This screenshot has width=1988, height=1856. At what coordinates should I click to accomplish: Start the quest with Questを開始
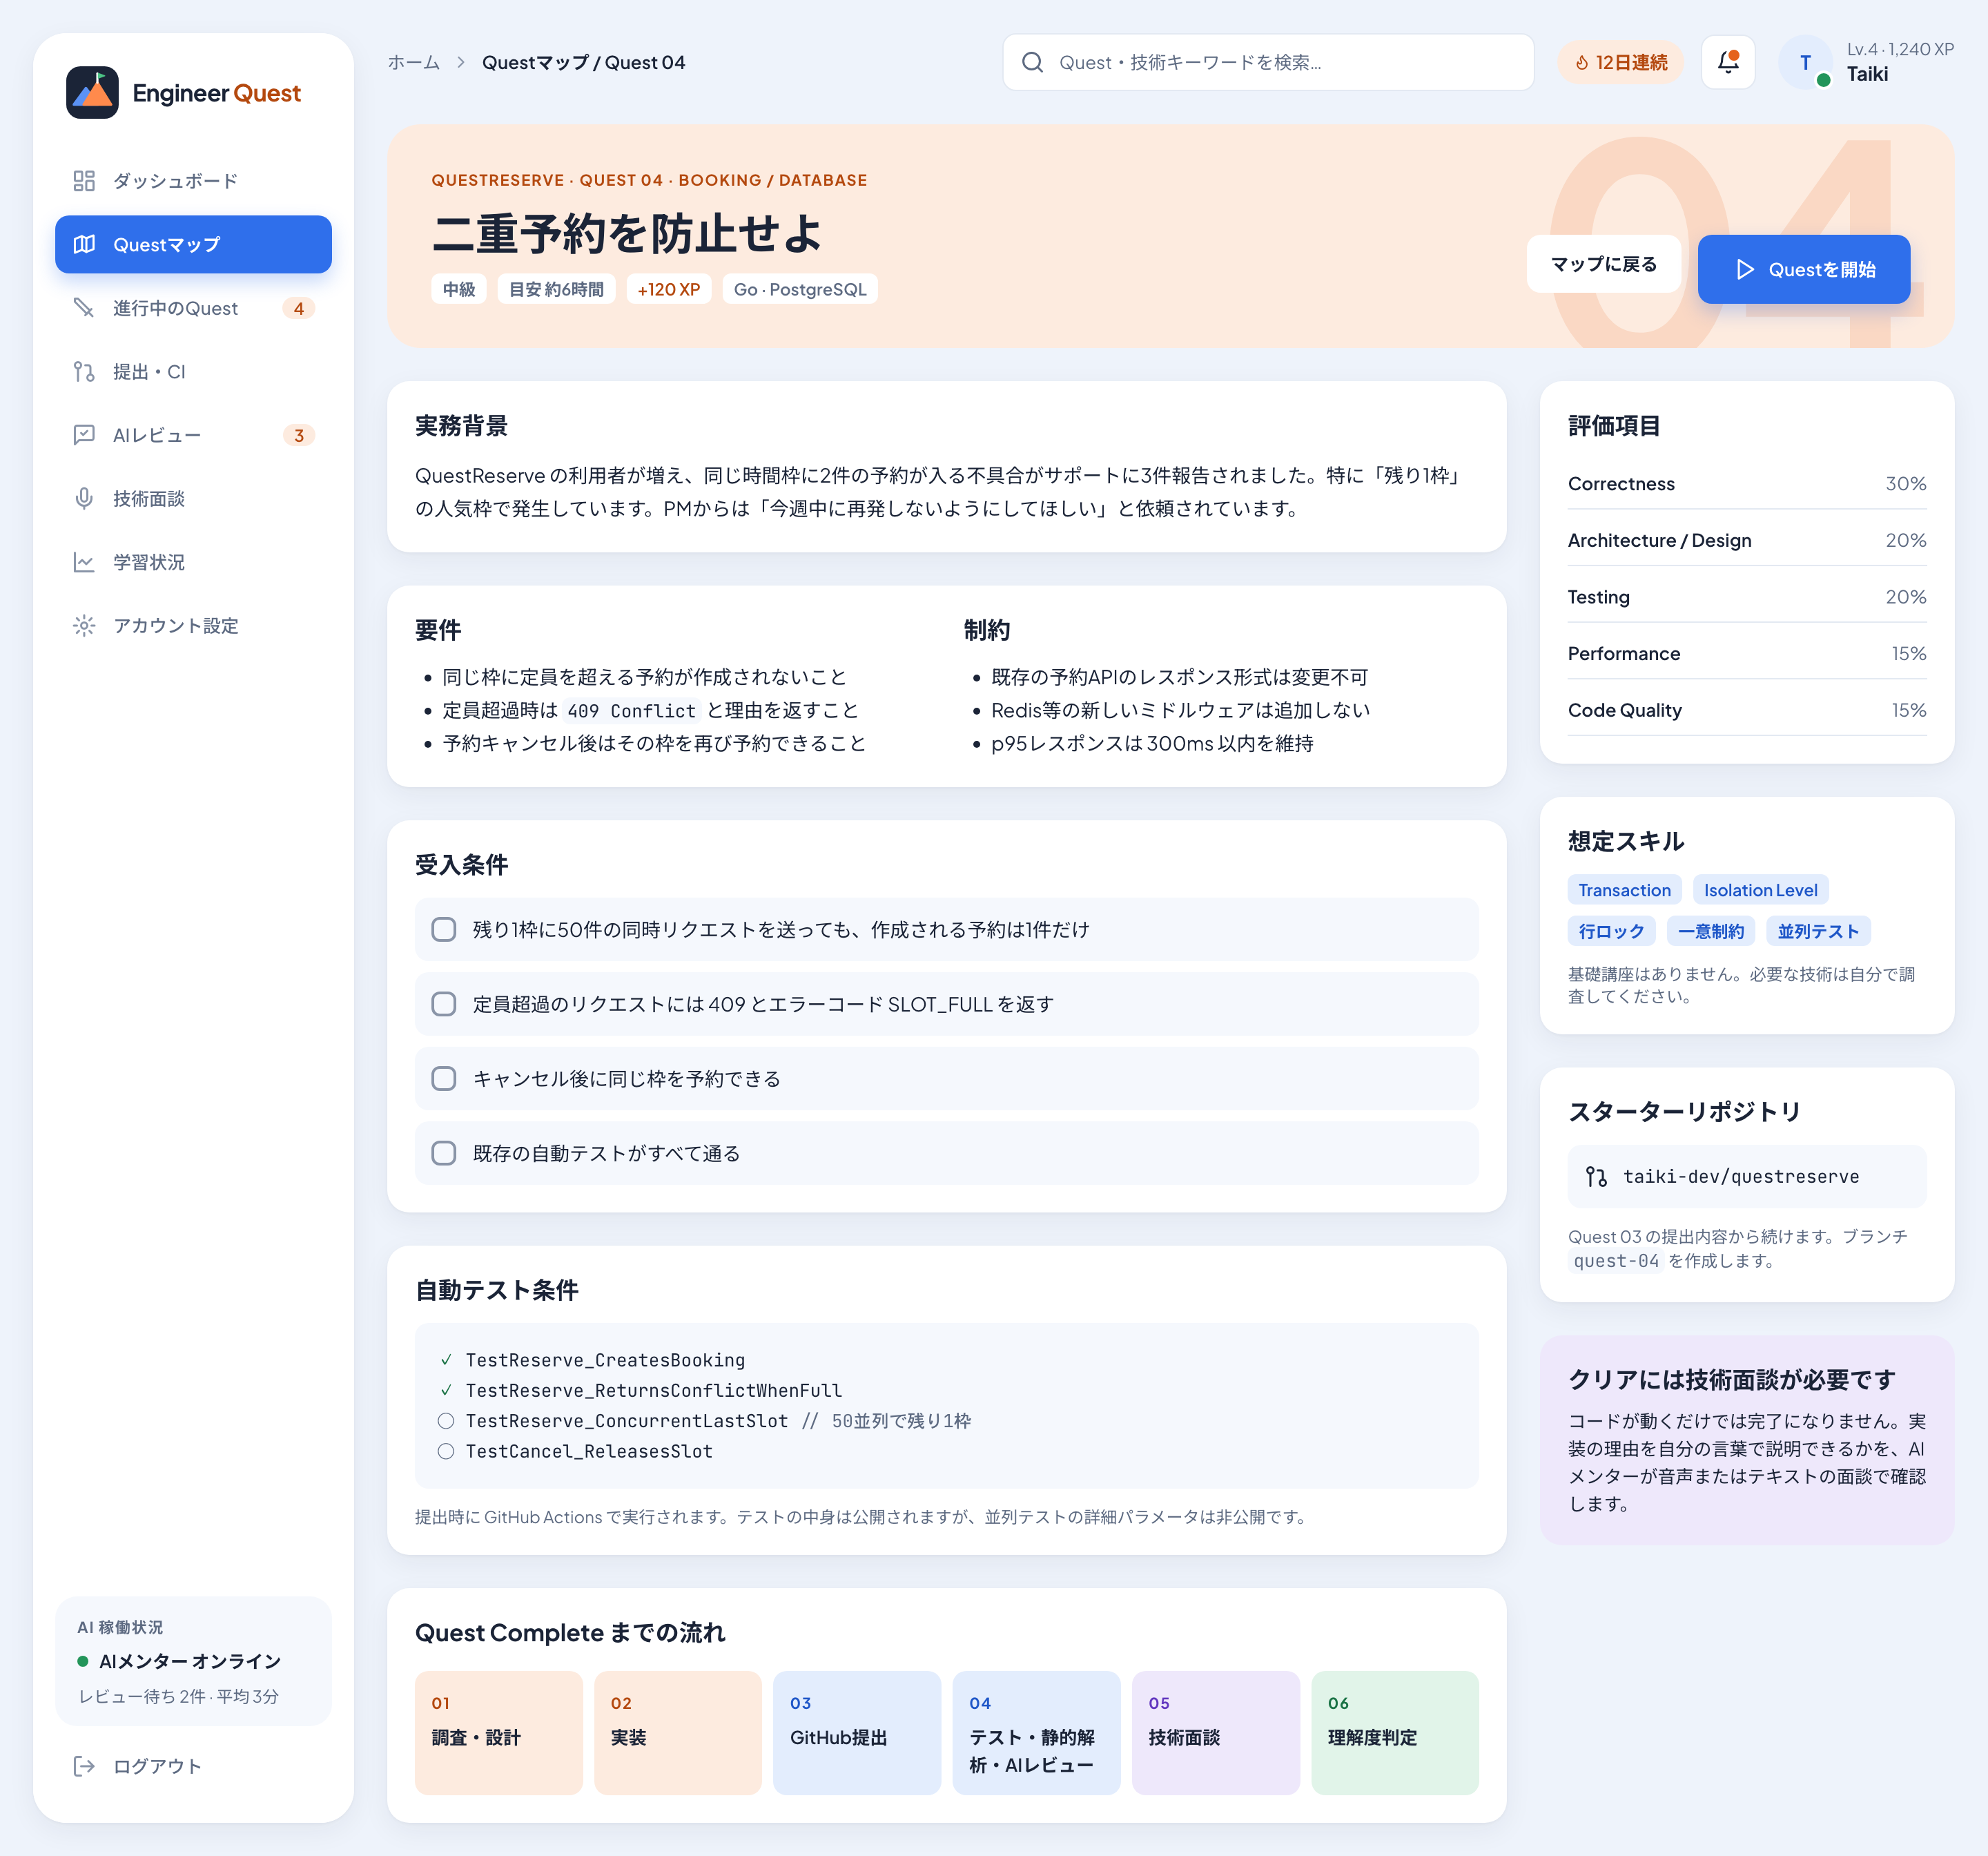pos(1803,269)
